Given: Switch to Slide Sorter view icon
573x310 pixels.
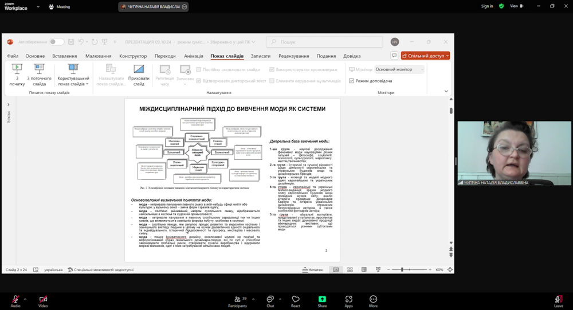Looking at the screenshot, I should [350, 270].
